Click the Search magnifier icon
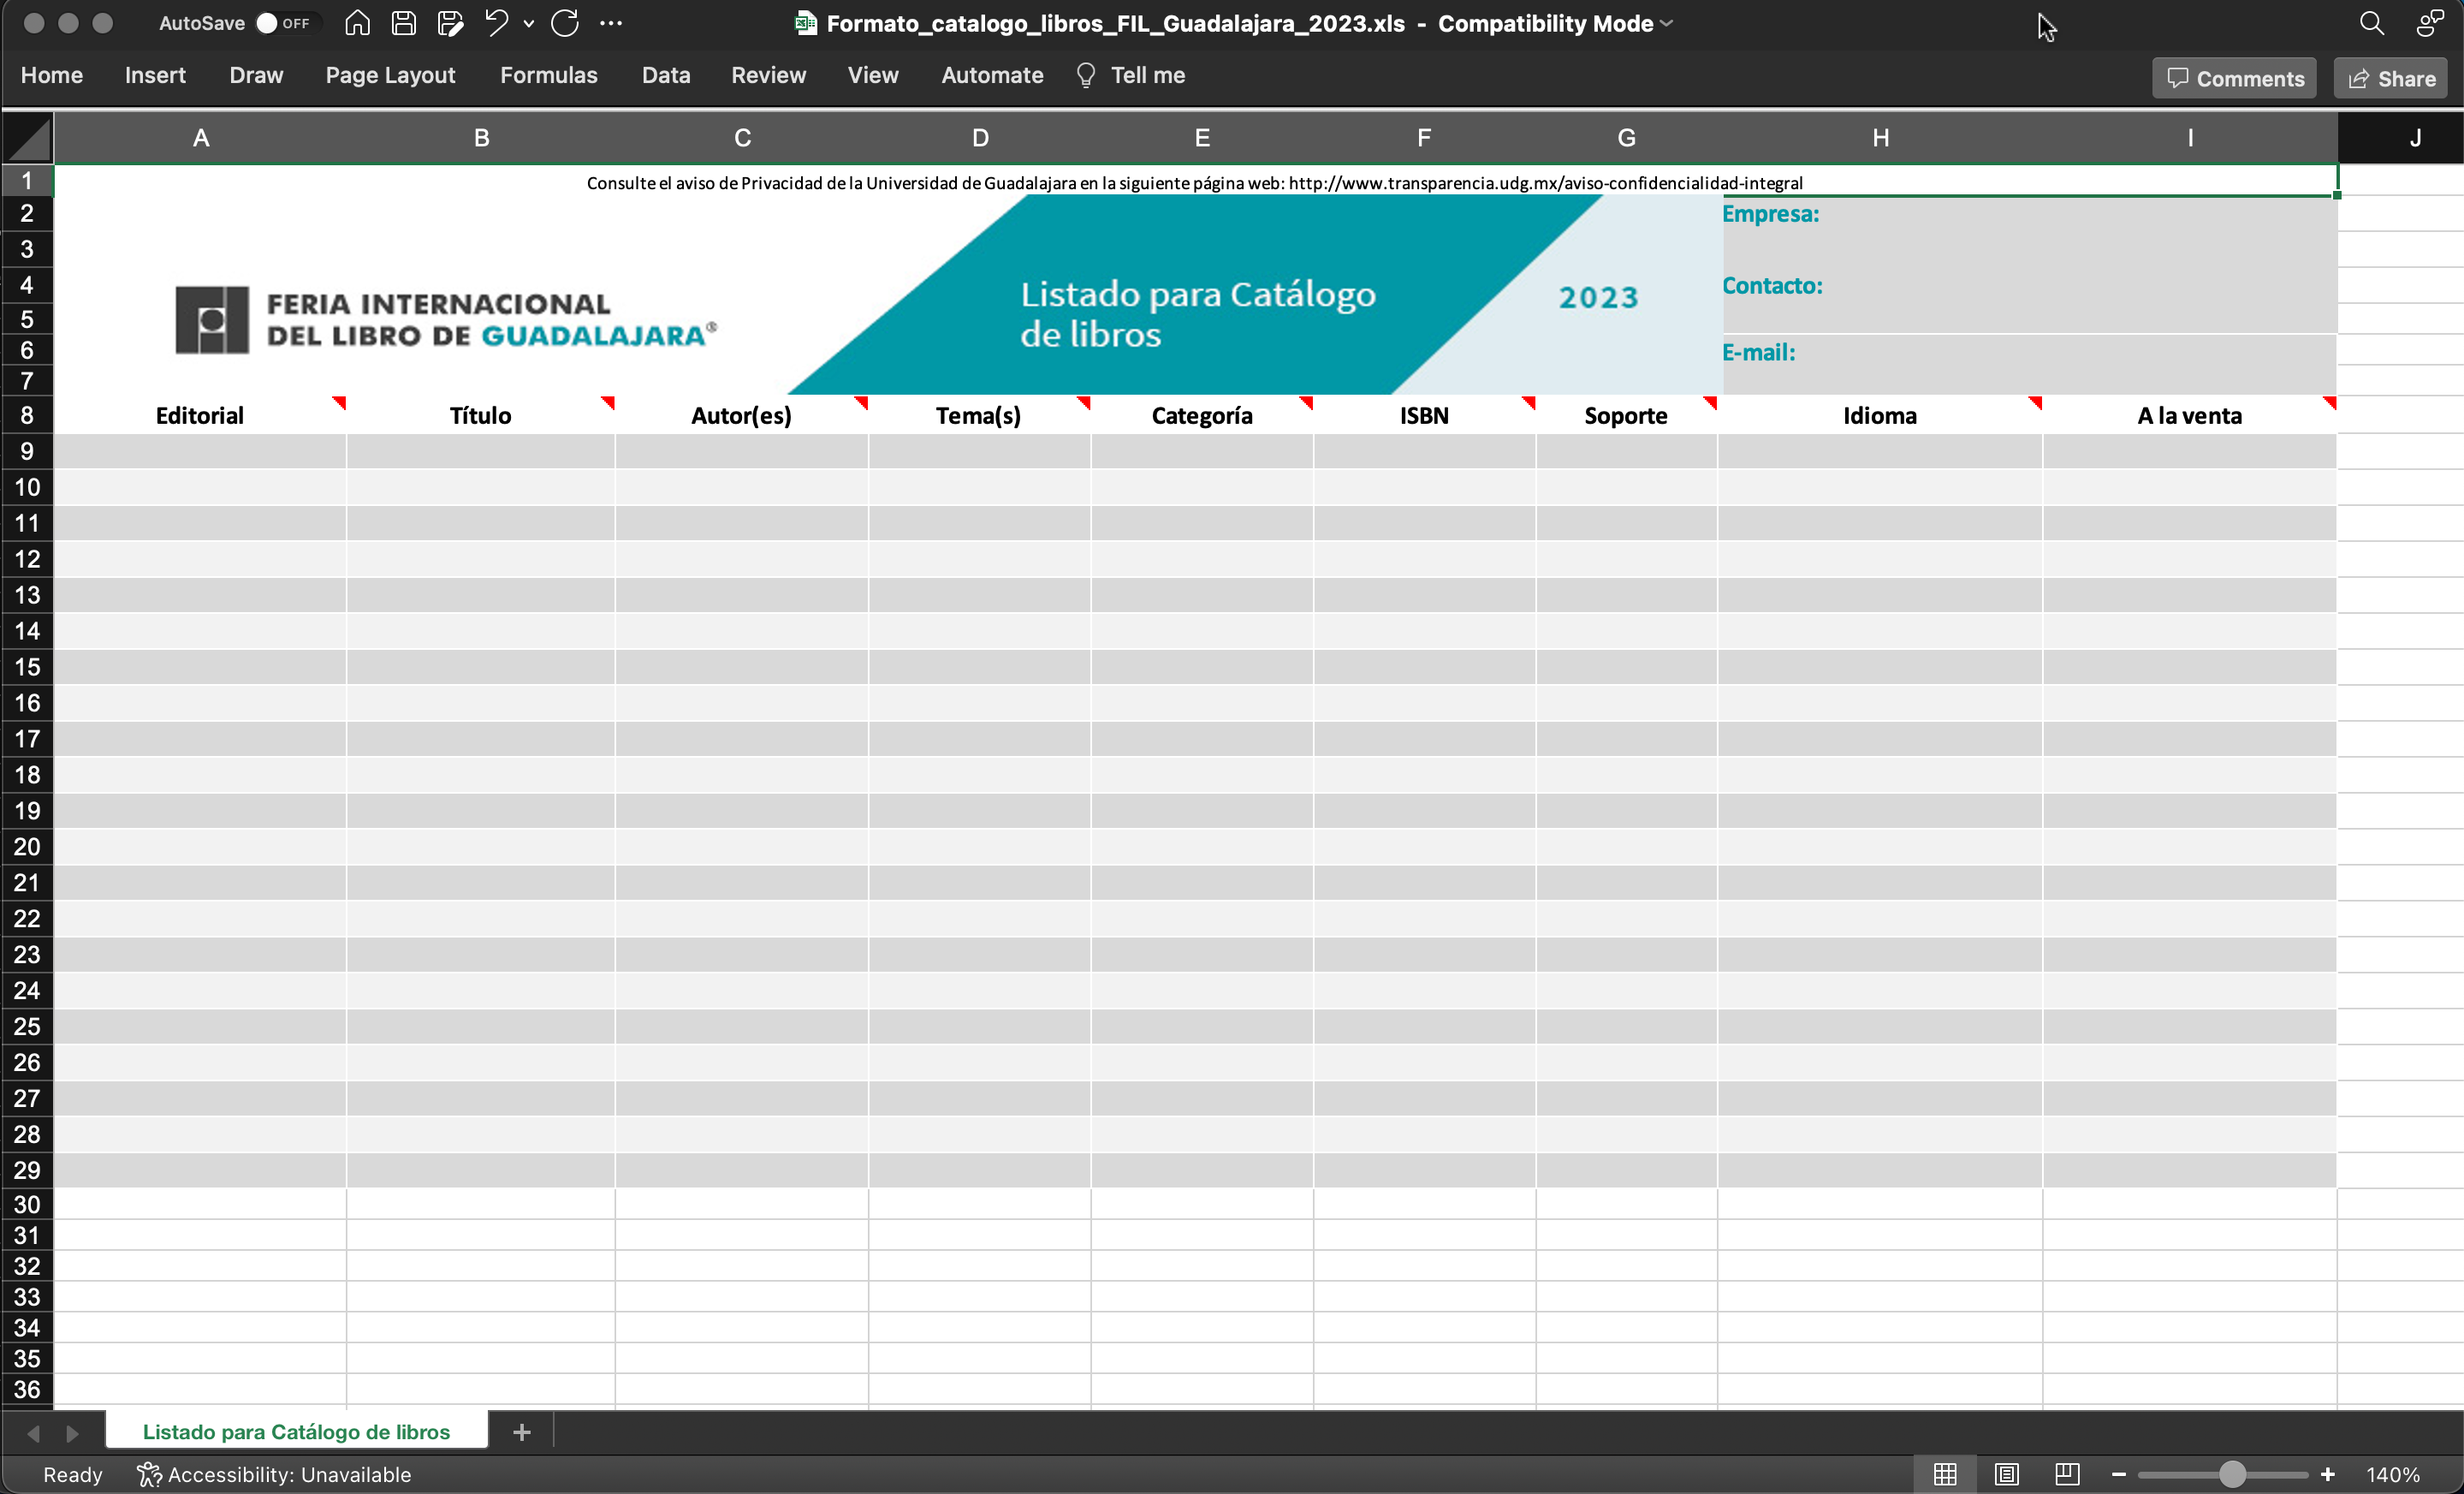 point(2372,23)
